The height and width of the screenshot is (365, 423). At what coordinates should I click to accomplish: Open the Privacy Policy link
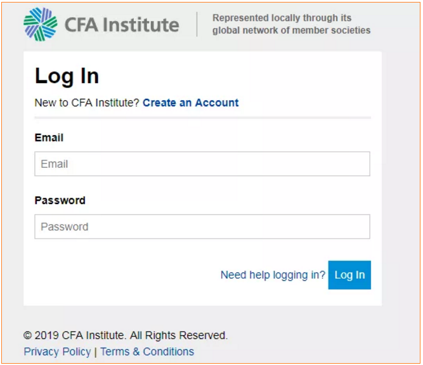[57, 352]
